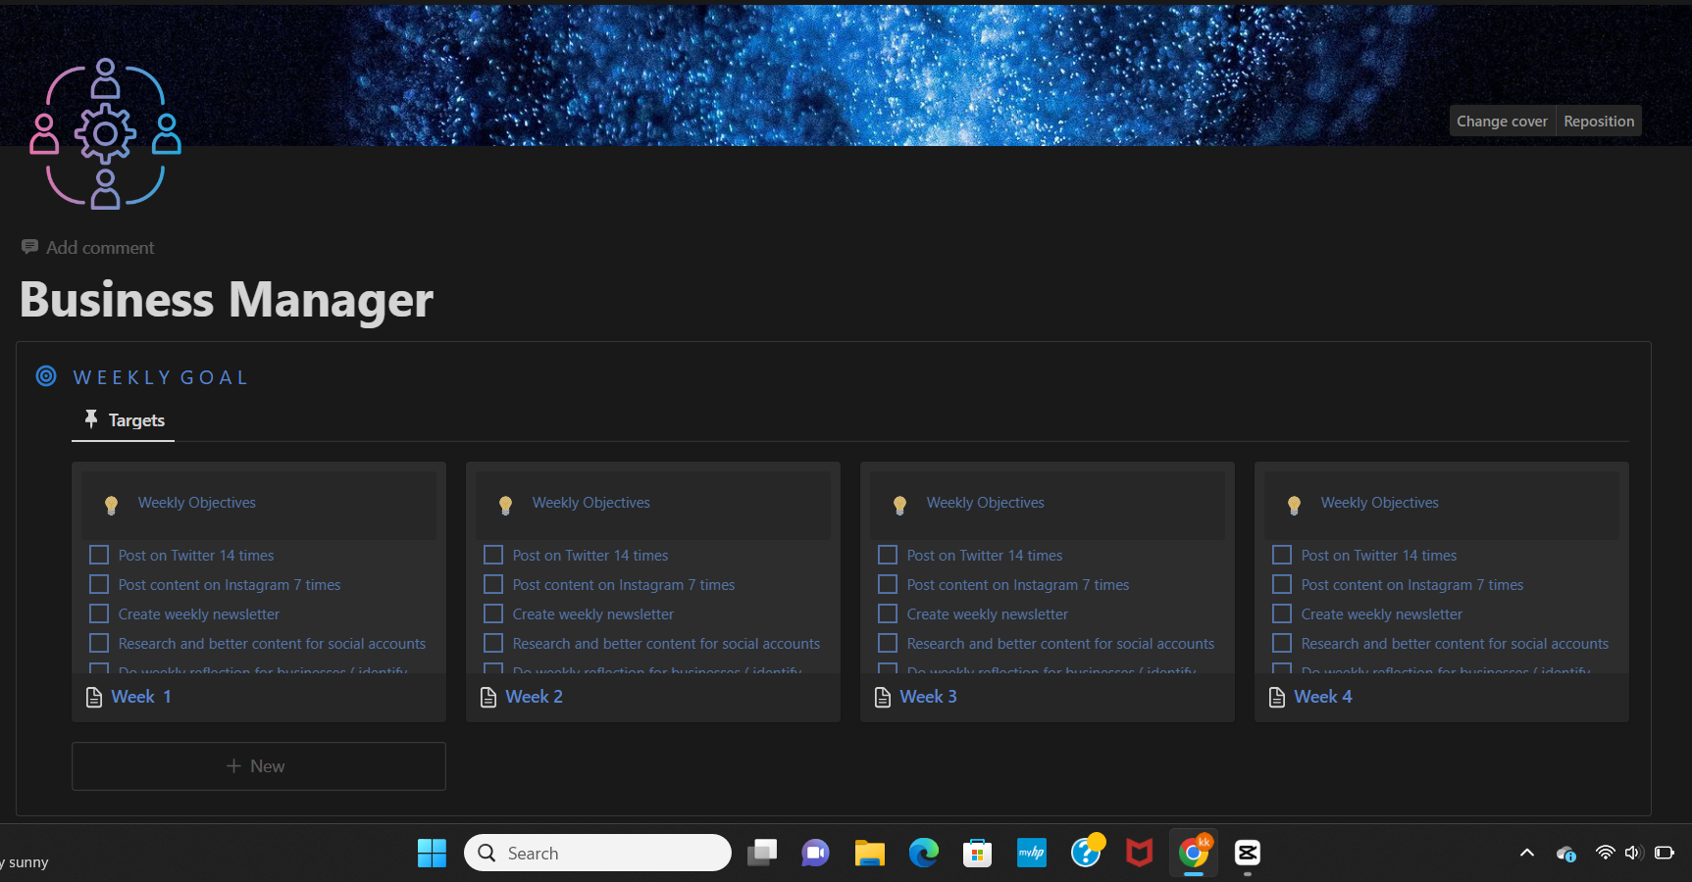Click the Business Manager page title
This screenshot has height=882, width=1692.
tap(227, 300)
